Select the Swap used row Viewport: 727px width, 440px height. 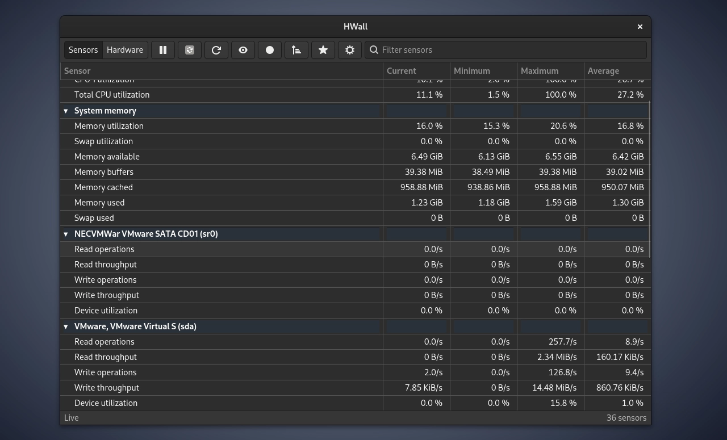[x=355, y=218]
